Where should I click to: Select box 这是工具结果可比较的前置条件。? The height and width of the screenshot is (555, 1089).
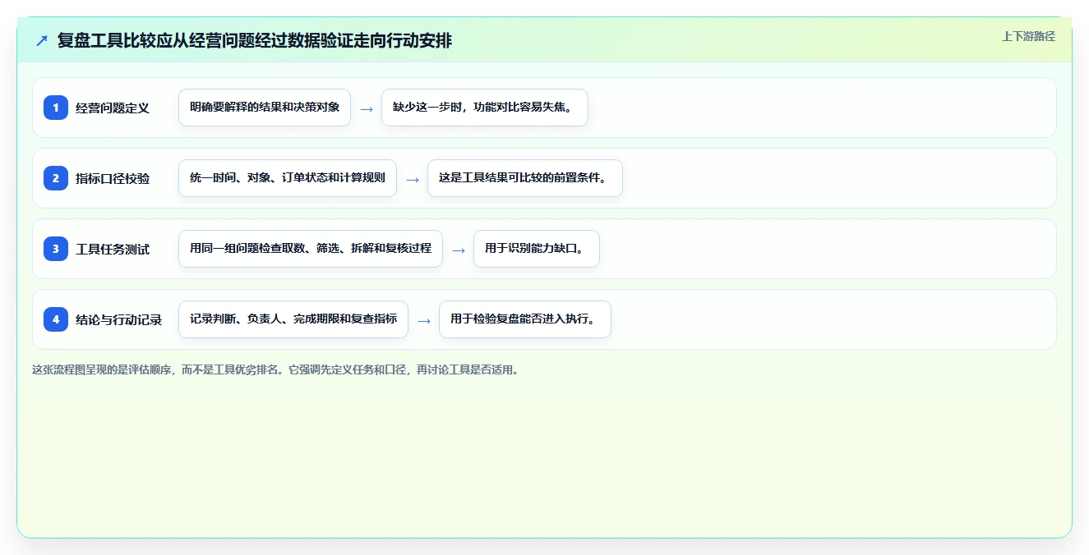point(525,178)
